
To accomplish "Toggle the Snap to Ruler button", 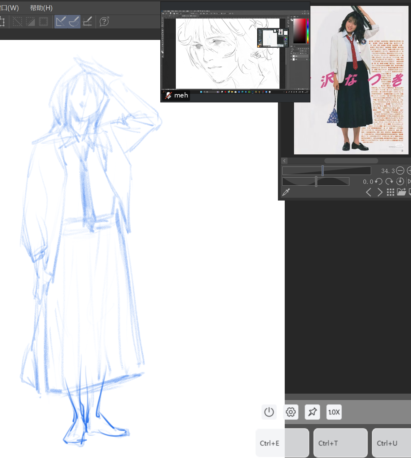I will coord(61,22).
